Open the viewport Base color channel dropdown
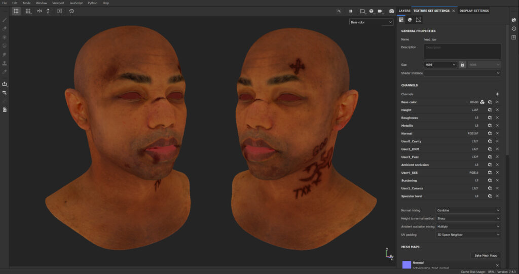519x274 pixels. click(x=371, y=22)
